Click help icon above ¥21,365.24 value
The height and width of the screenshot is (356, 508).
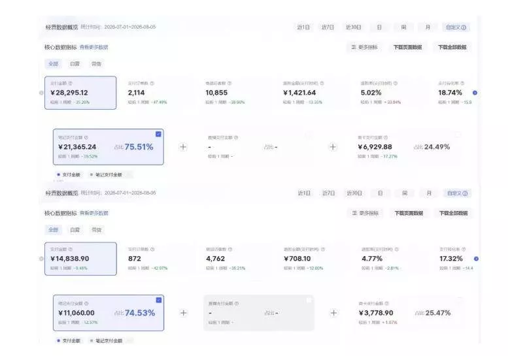click(x=86, y=138)
